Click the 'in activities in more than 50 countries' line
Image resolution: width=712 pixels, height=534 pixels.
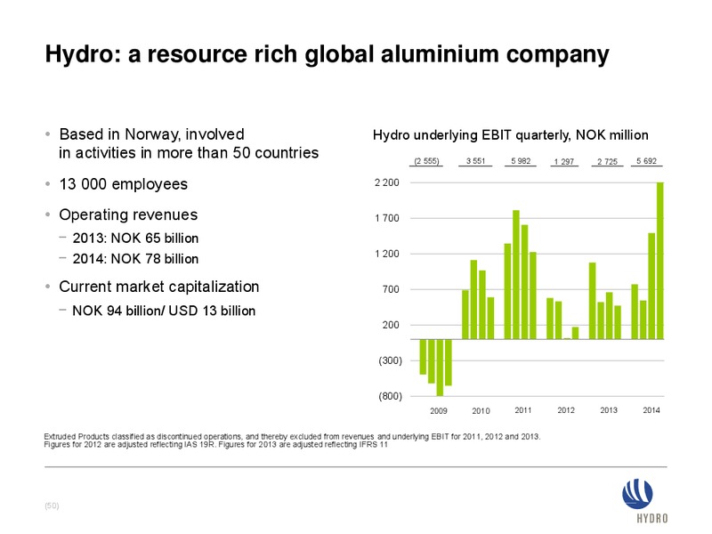pyautogui.click(x=189, y=152)
